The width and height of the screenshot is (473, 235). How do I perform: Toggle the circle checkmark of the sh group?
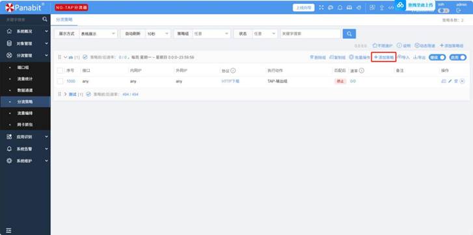coord(85,57)
